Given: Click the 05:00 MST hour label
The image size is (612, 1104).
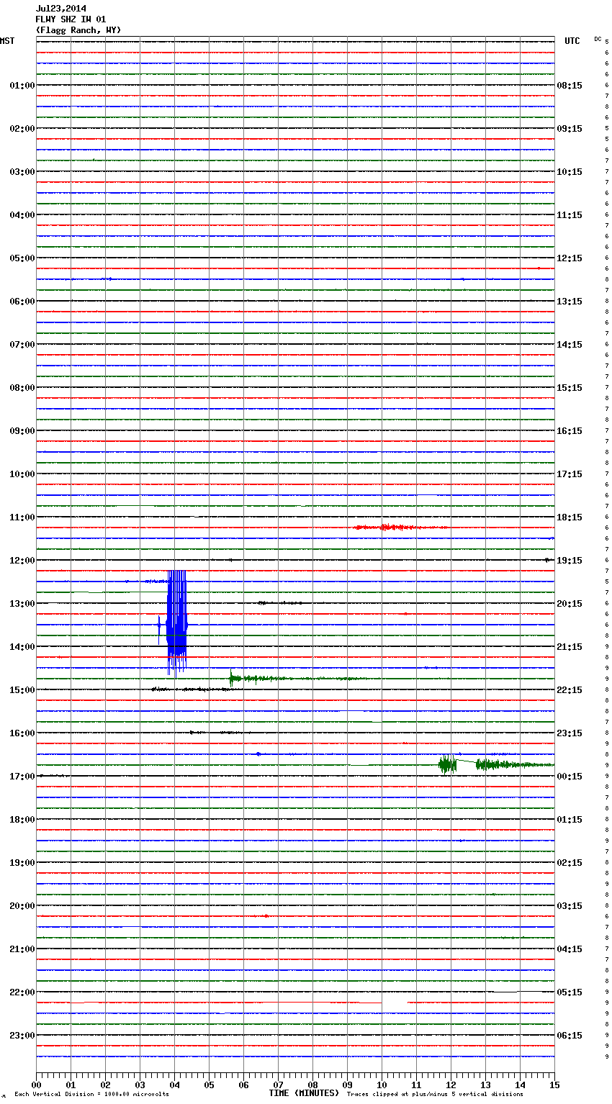Looking at the screenshot, I should 22,258.
